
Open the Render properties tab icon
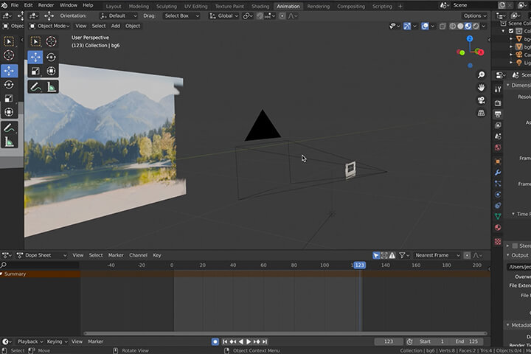coord(498,103)
